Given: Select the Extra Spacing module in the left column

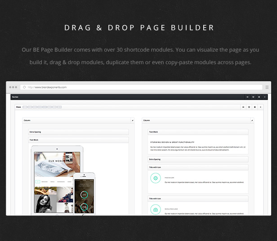Looking at the screenshot, I should 78,132.
